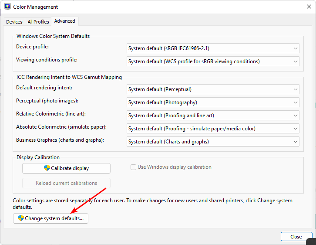Expand the Default rendering intent dropdown
This screenshot has height=245, width=316.
click(x=213, y=89)
